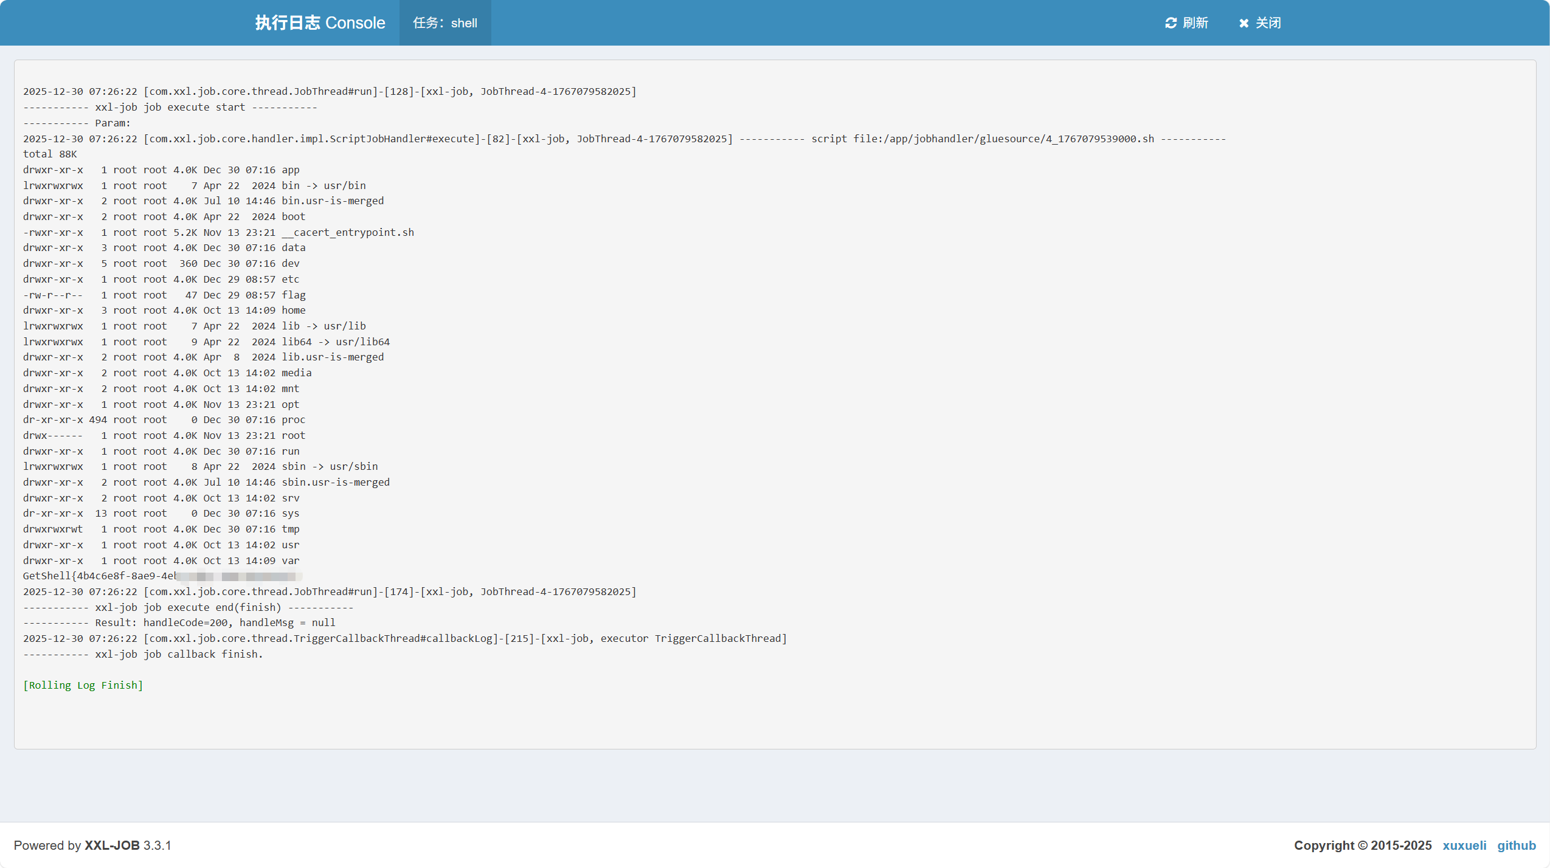Click the XXL-JOB name in footer

coord(112,845)
